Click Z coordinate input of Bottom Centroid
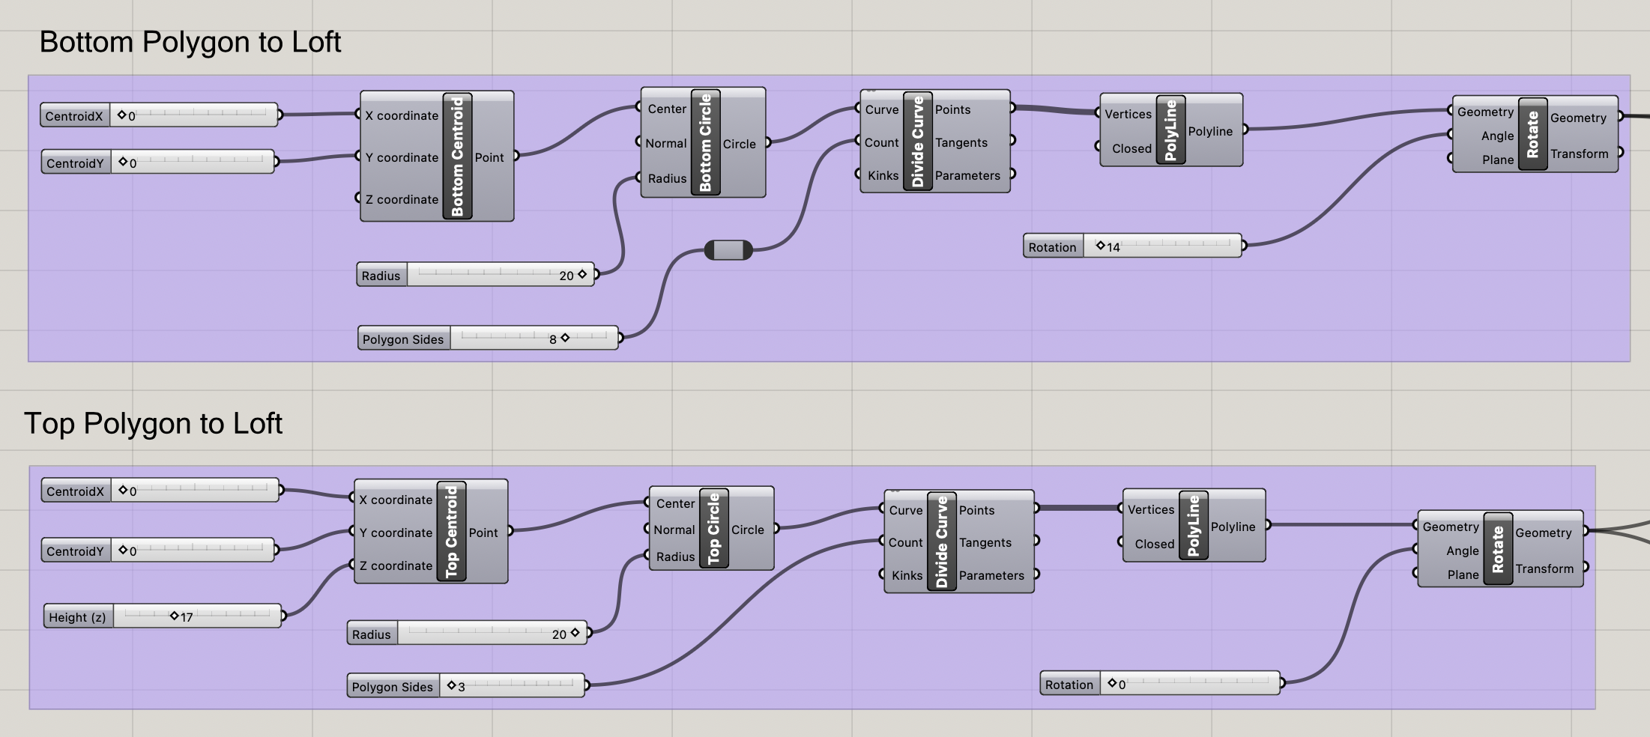1650x737 pixels. 402,199
